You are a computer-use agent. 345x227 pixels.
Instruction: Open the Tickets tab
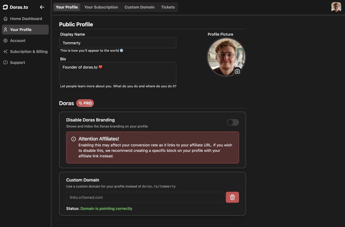click(x=168, y=7)
